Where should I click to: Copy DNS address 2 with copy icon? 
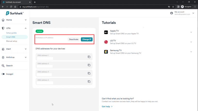pos(89,65)
